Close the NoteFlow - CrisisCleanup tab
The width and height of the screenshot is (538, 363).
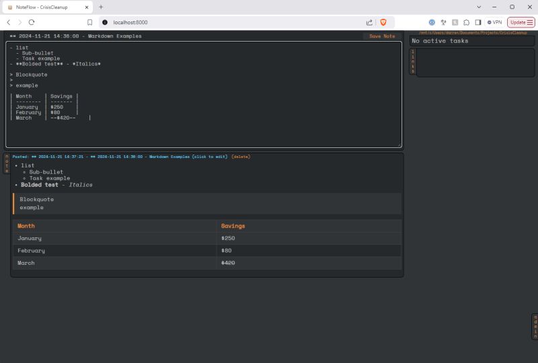tap(87, 7)
